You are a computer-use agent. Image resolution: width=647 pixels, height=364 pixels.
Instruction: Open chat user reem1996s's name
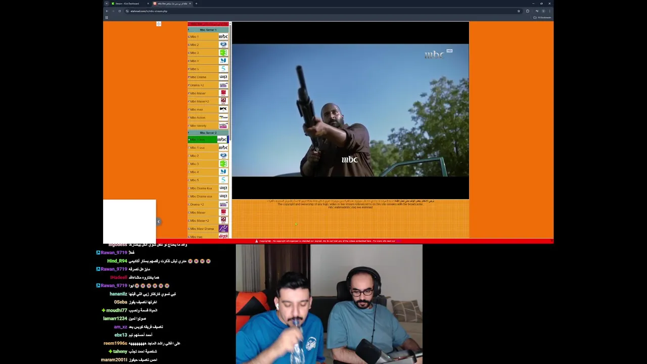coord(115,343)
